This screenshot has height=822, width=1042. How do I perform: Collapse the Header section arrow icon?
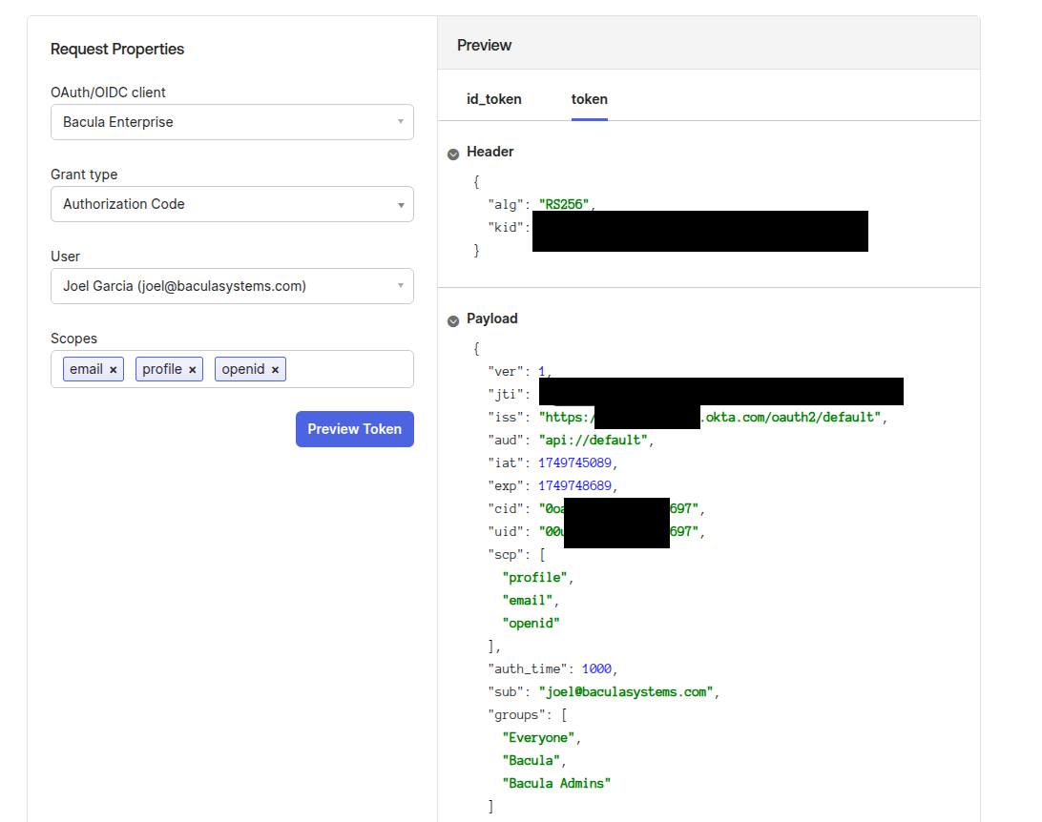click(x=453, y=154)
